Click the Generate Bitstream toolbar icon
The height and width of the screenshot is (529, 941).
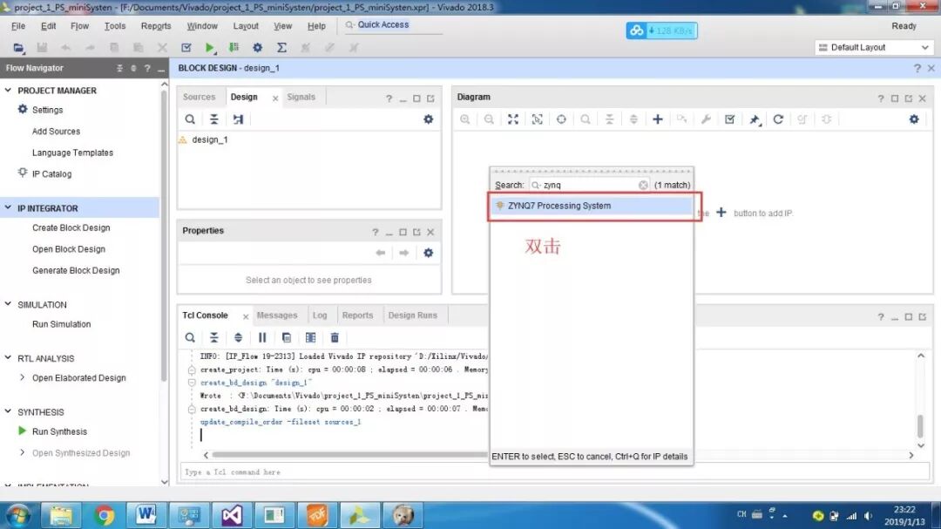[234, 47]
